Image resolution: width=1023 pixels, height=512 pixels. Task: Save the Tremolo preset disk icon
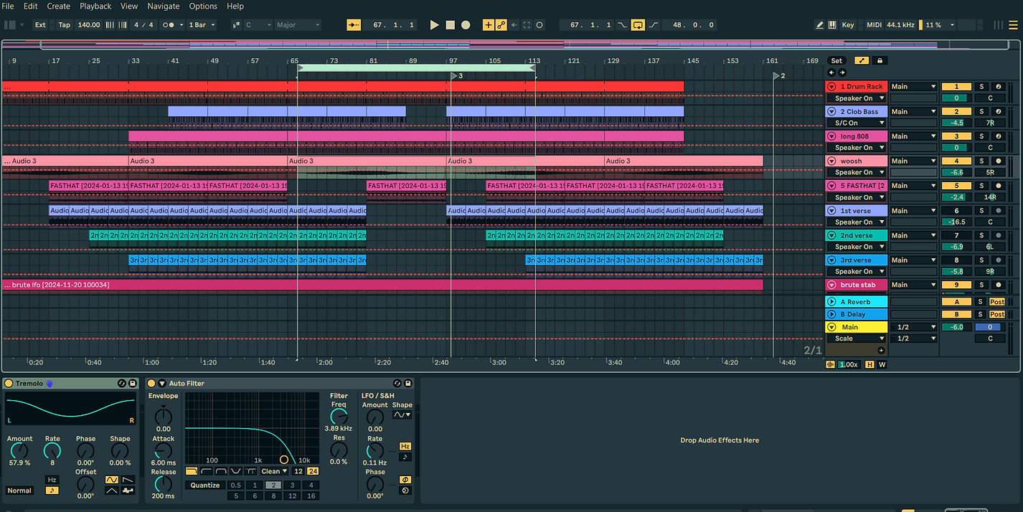click(x=133, y=384)
